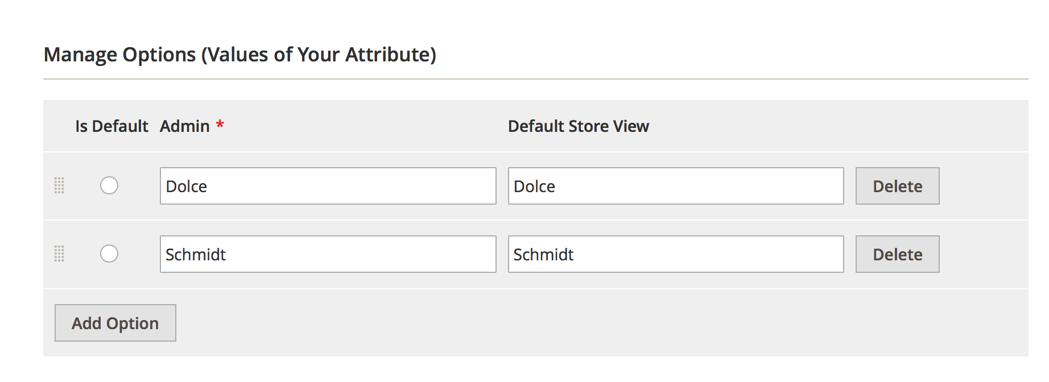Focus the Admin field containing Dolce
Viewport: 1049px width, 382px height.
pos(328,186)
